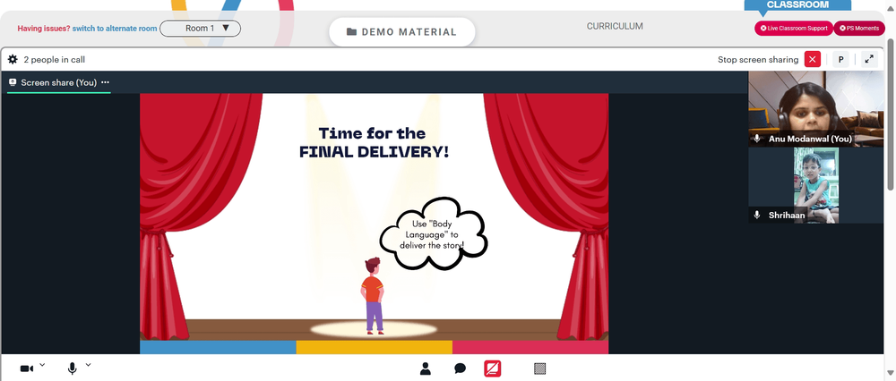Switch to the CURRICULUM tab
The image size is (896, 381).
click(615, 26)
